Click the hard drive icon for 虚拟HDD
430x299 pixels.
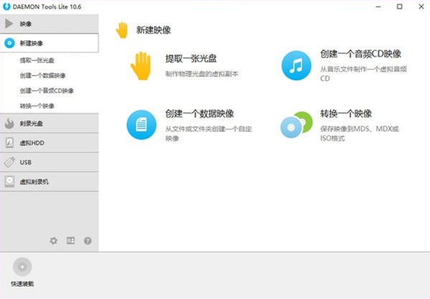(x=9, y=143)
